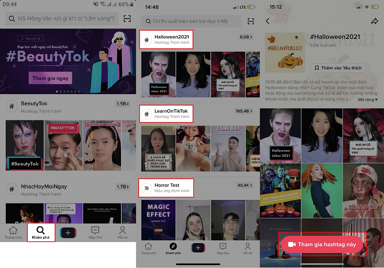Open Hồ sơ profile on first screen

(122, 233)
